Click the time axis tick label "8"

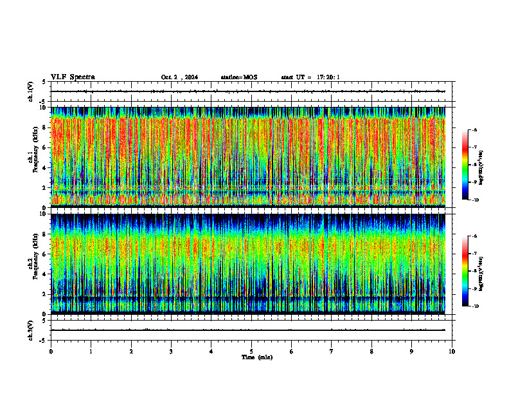click(371, 352)
